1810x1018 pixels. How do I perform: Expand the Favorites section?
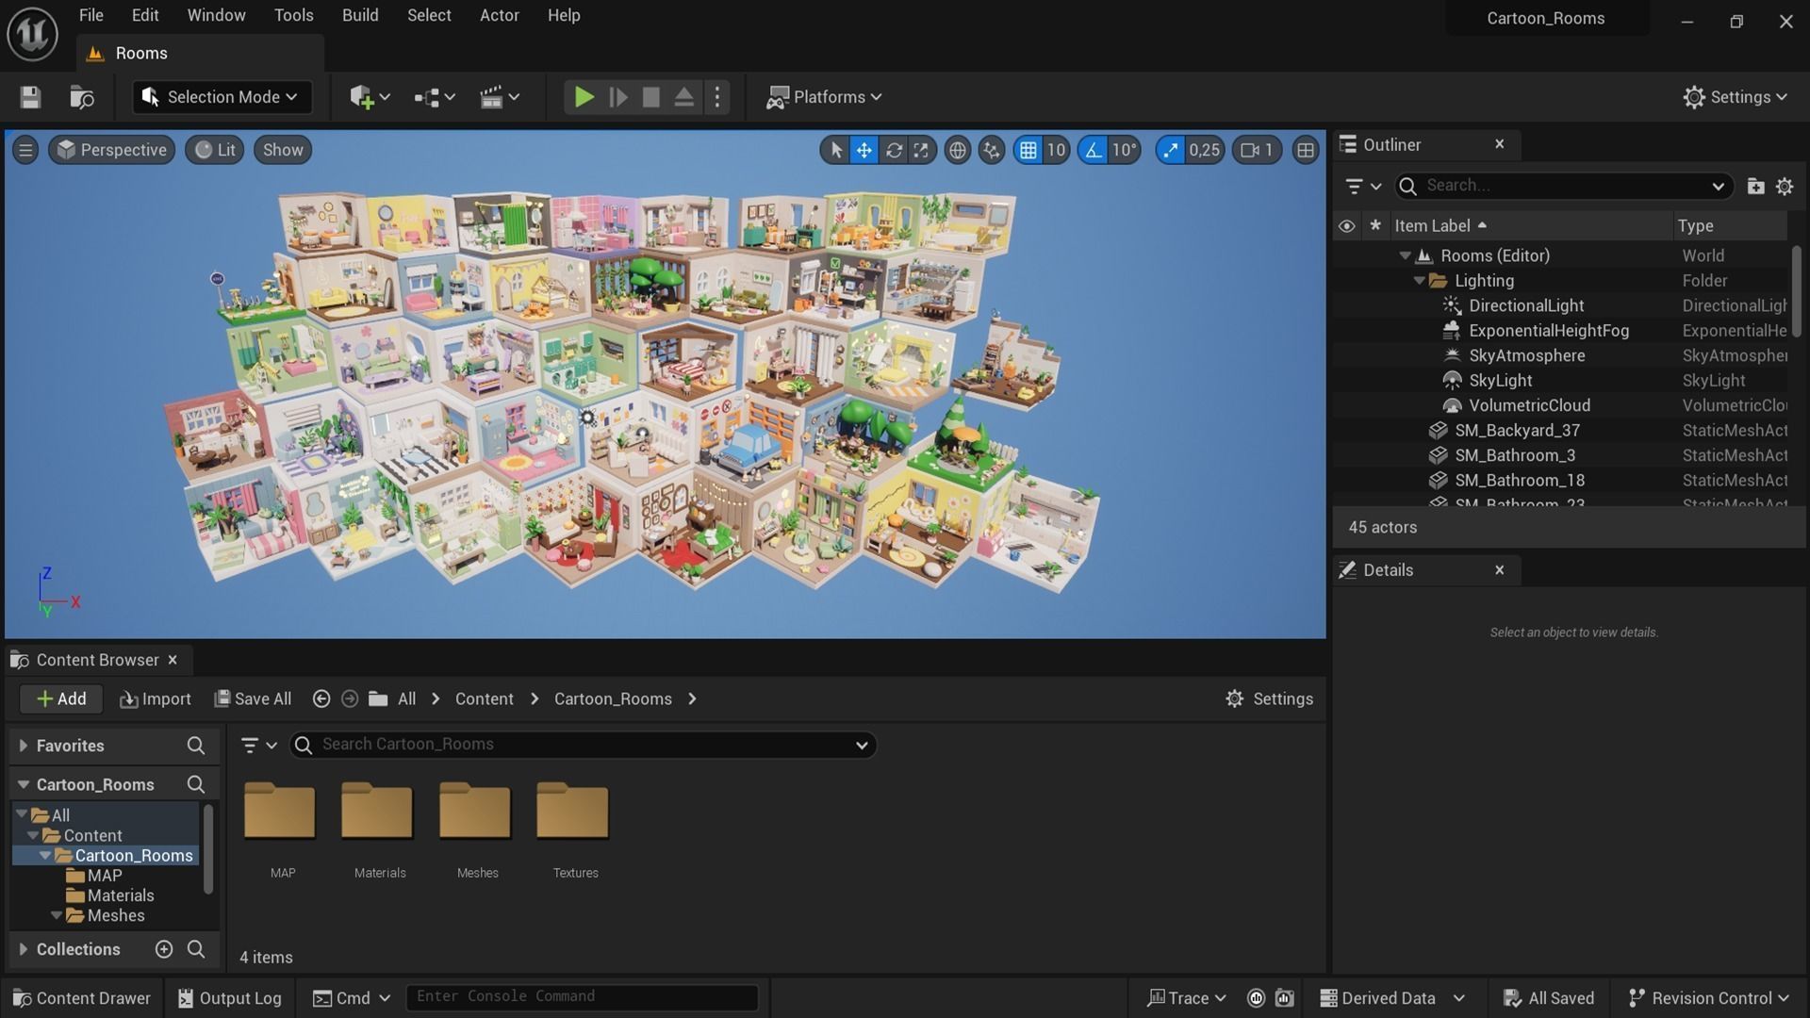coord(24,746)
